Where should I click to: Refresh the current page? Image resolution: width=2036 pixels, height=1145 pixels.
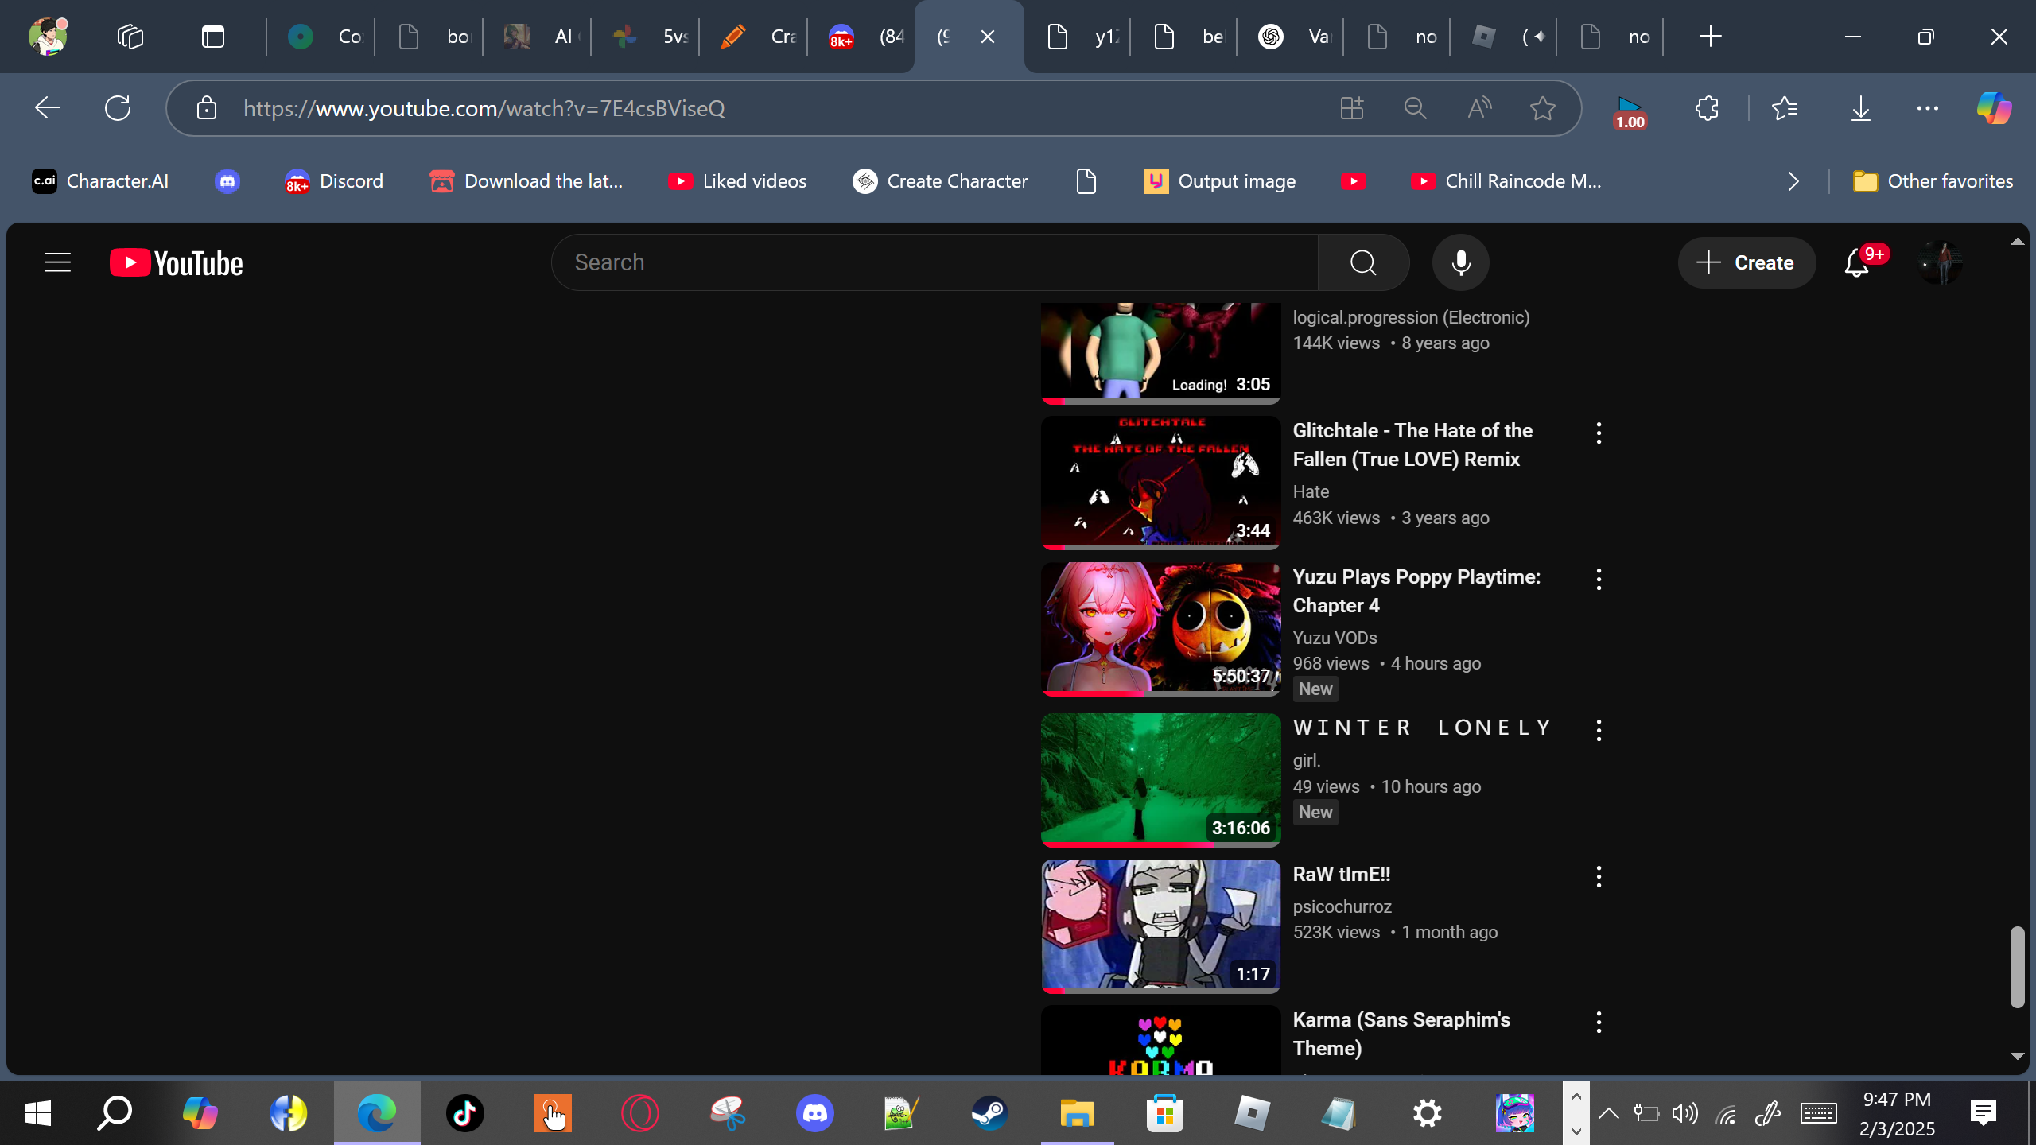(x=118, y=107)
